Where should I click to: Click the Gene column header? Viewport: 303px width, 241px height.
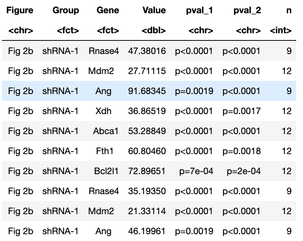pyautogui.click(x=108, y=10)
